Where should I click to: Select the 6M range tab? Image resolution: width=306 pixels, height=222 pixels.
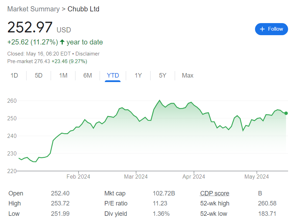pyautogui.click(x=88, y=75)
